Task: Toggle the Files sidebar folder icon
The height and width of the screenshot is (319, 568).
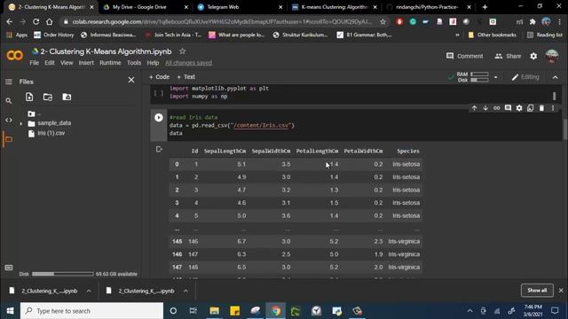Action: pos(9,139)
